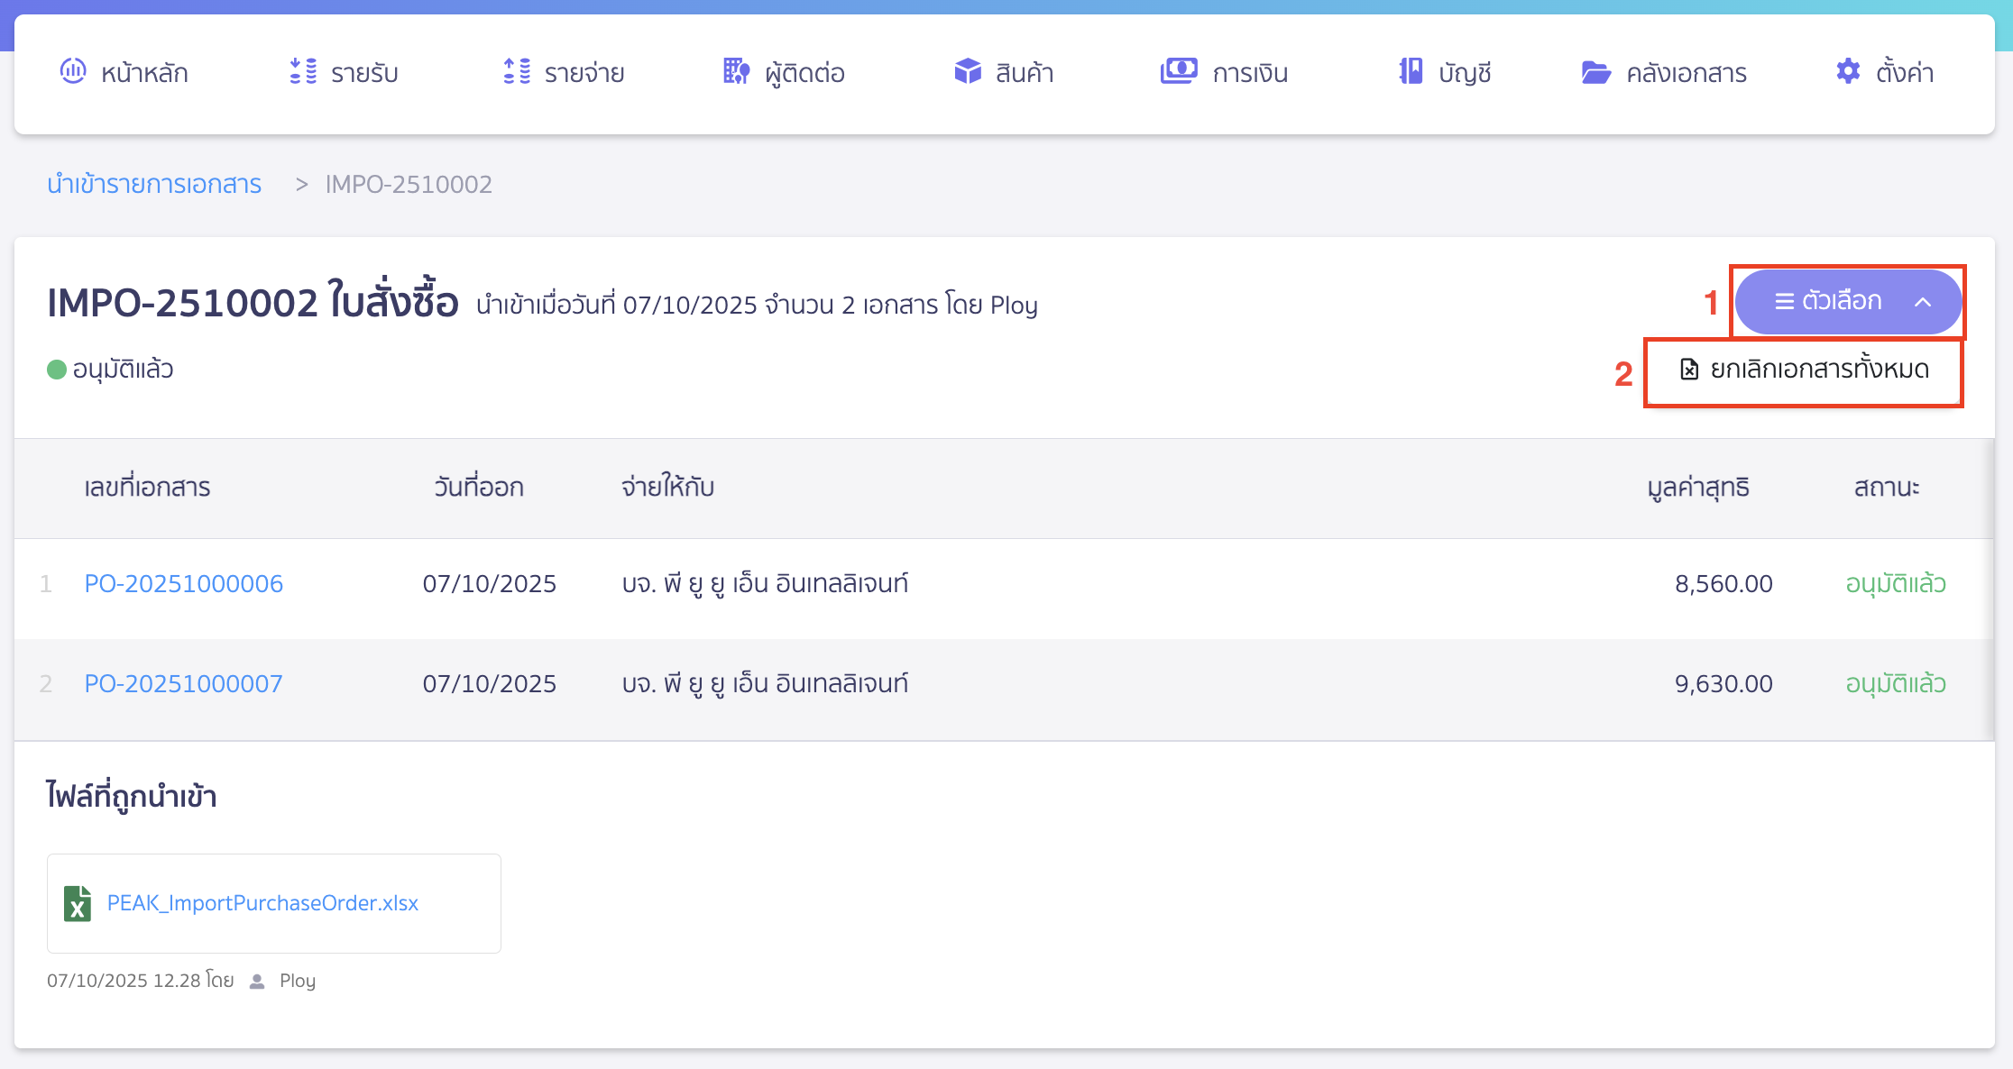
Task: Click the การเงิน money icon
Action: tap(1178, 71)
